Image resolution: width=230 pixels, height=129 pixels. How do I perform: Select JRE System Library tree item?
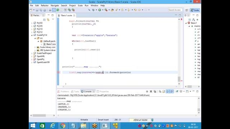click(46, 50)
